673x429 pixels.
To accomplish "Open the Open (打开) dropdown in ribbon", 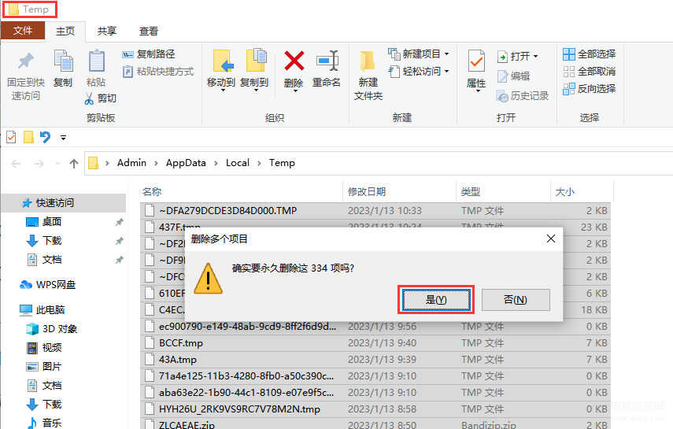I will tap(535, 56).
